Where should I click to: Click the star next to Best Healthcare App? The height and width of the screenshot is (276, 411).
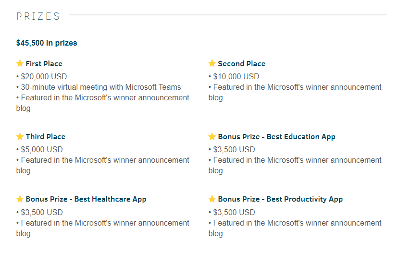coord(20,199)
